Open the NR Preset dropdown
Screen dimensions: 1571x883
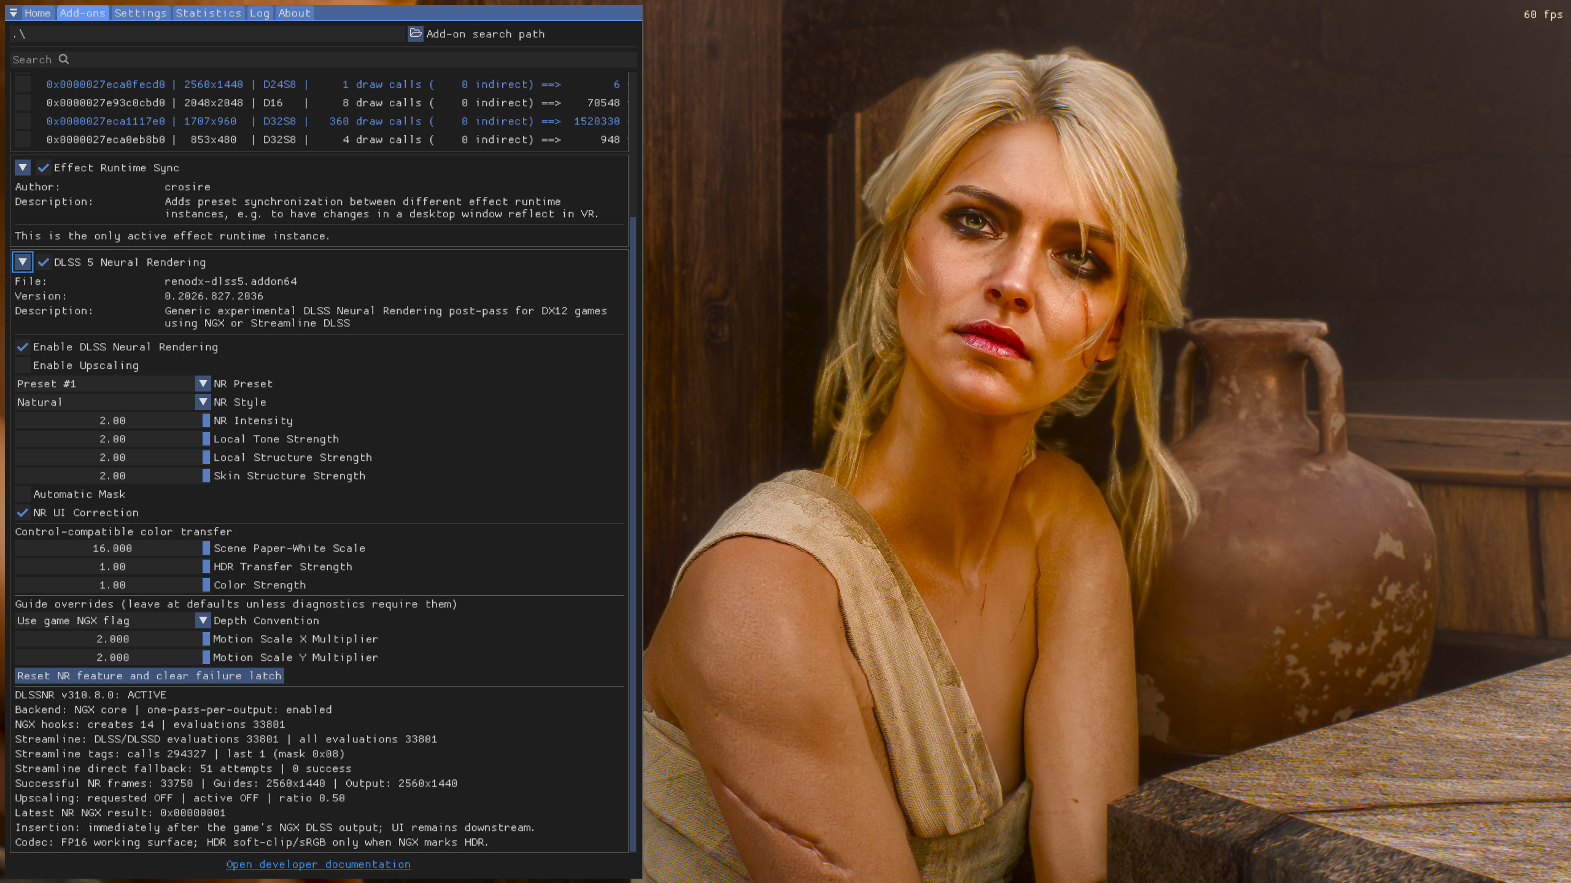(113, 384)
